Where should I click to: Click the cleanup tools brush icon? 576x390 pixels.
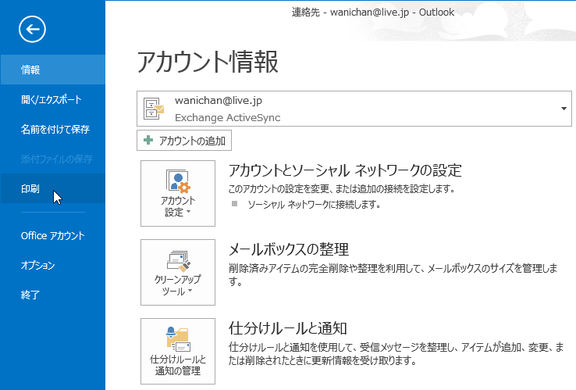tap(179, 260)
